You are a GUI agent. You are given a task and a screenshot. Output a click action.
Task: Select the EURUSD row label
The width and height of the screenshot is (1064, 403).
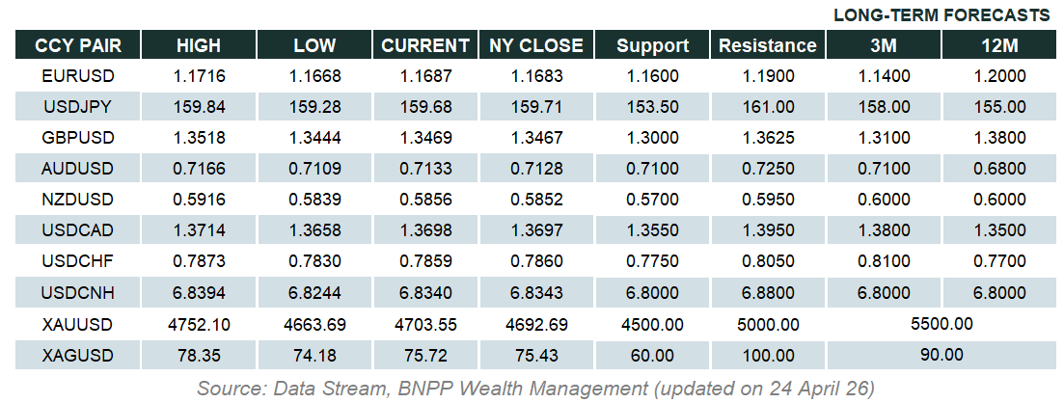[x=78, y=76]
